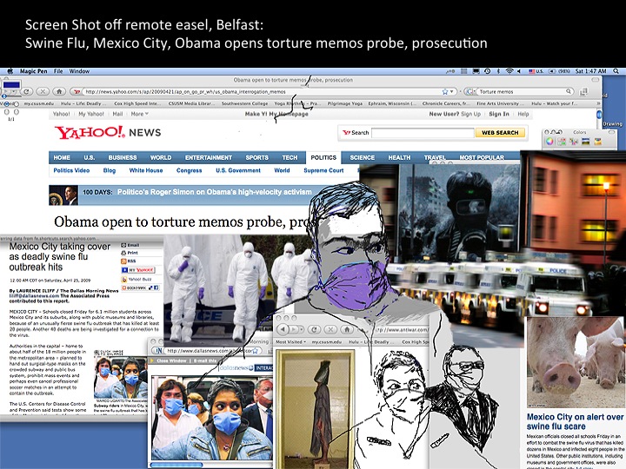Click the 'Sign Up' link
Screen dimensions: 626x469
[x=470, y=114]
